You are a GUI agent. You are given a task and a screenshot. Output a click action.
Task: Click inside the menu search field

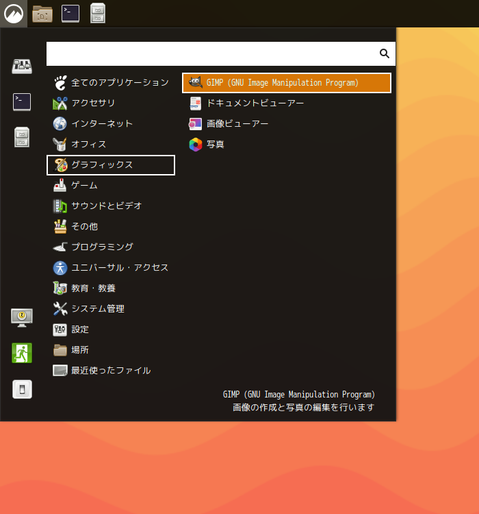(x=221, y=53)
